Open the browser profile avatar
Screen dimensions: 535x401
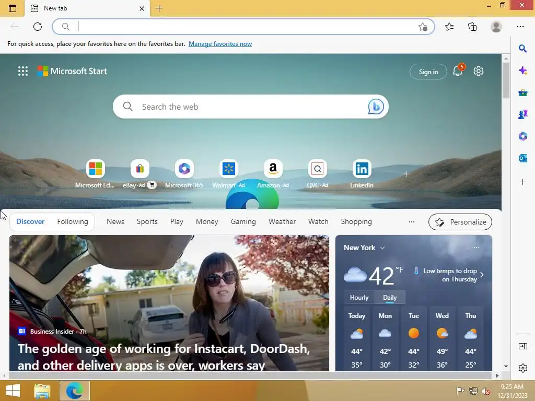coord(496,27)
